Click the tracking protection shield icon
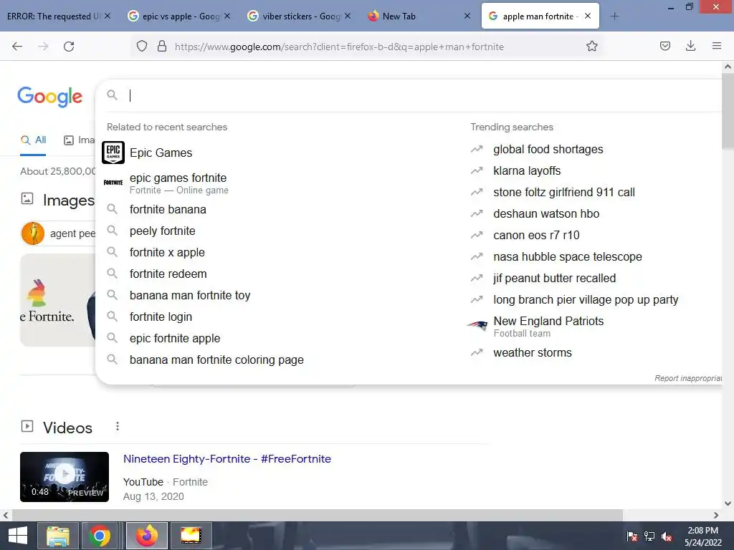The image size is (734, 550). [x=142, y=46]
